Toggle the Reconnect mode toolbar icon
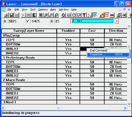The image size is (132, 117). click(x=112, y=15)
